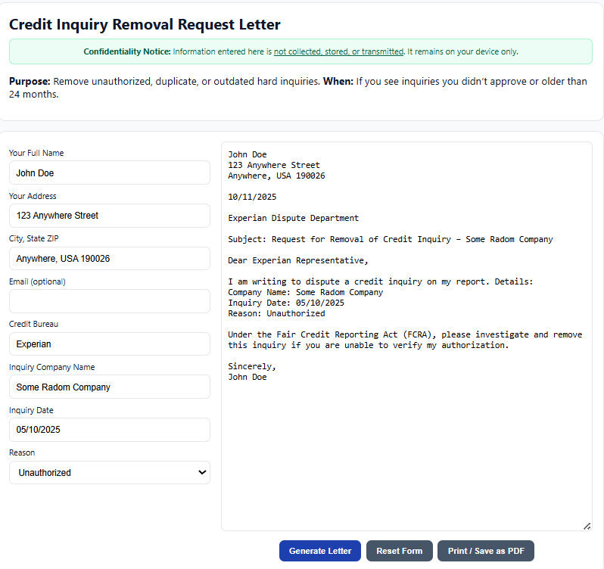
Task: Click the "Credit Bureau" label text
Action: click(x=33, y=324)
